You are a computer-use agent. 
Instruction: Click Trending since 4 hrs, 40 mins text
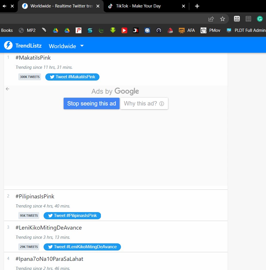point(43,206)
